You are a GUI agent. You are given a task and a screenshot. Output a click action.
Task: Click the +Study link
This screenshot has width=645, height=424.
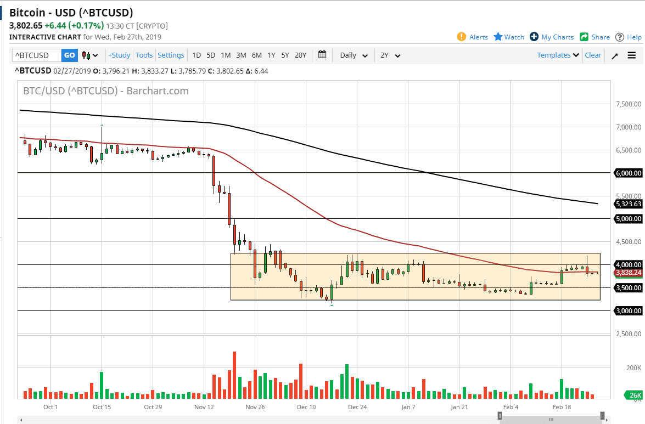pyautogui.click(x=119, y=55)
